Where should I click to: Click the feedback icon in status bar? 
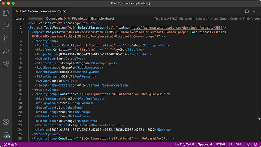[x=248, y=144]
